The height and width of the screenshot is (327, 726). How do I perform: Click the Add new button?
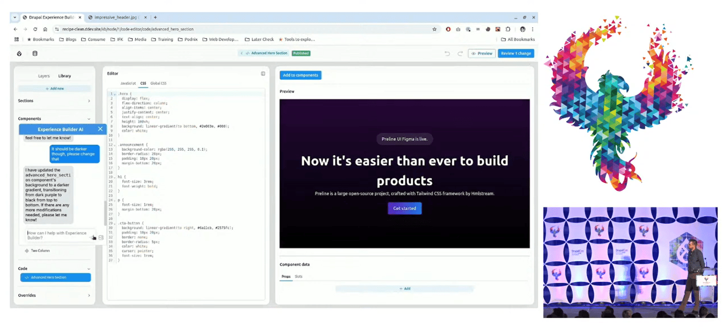point(54,88)
